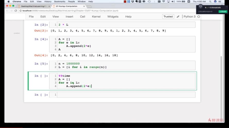Screen dimensions: 229x128
Task: Open the Widgets menu
Action: [x=113, y=17]
